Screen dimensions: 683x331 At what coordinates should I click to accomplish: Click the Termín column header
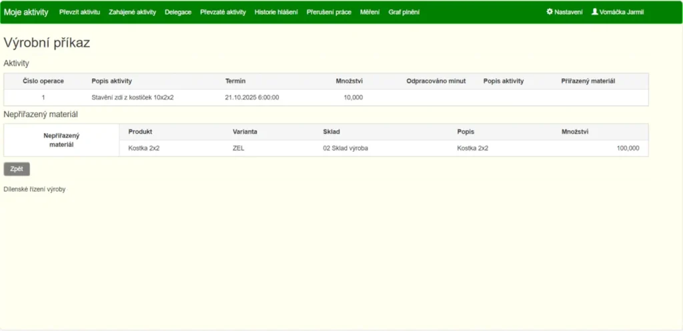tap(235, 81)
